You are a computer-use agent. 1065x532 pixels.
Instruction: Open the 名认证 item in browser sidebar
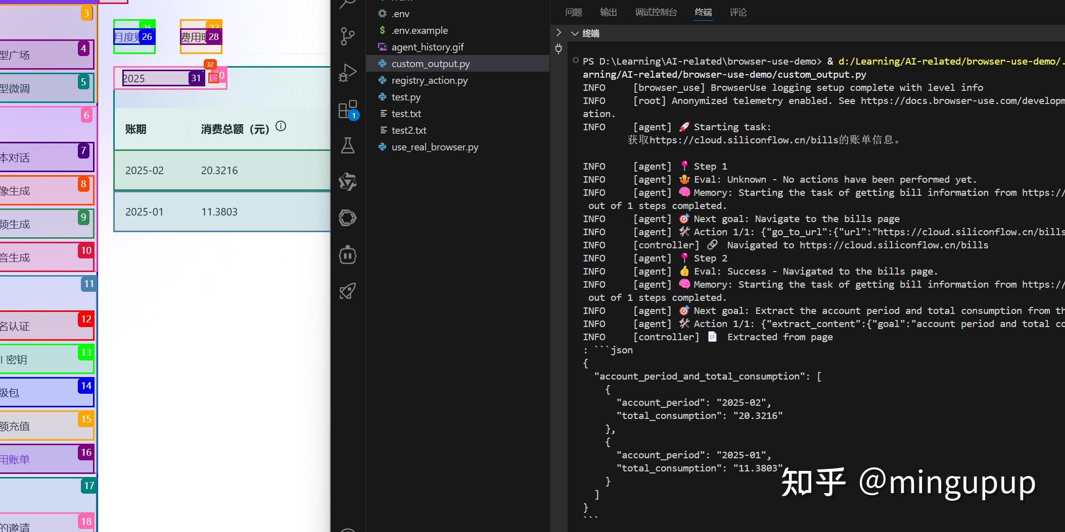click(47, 326)
